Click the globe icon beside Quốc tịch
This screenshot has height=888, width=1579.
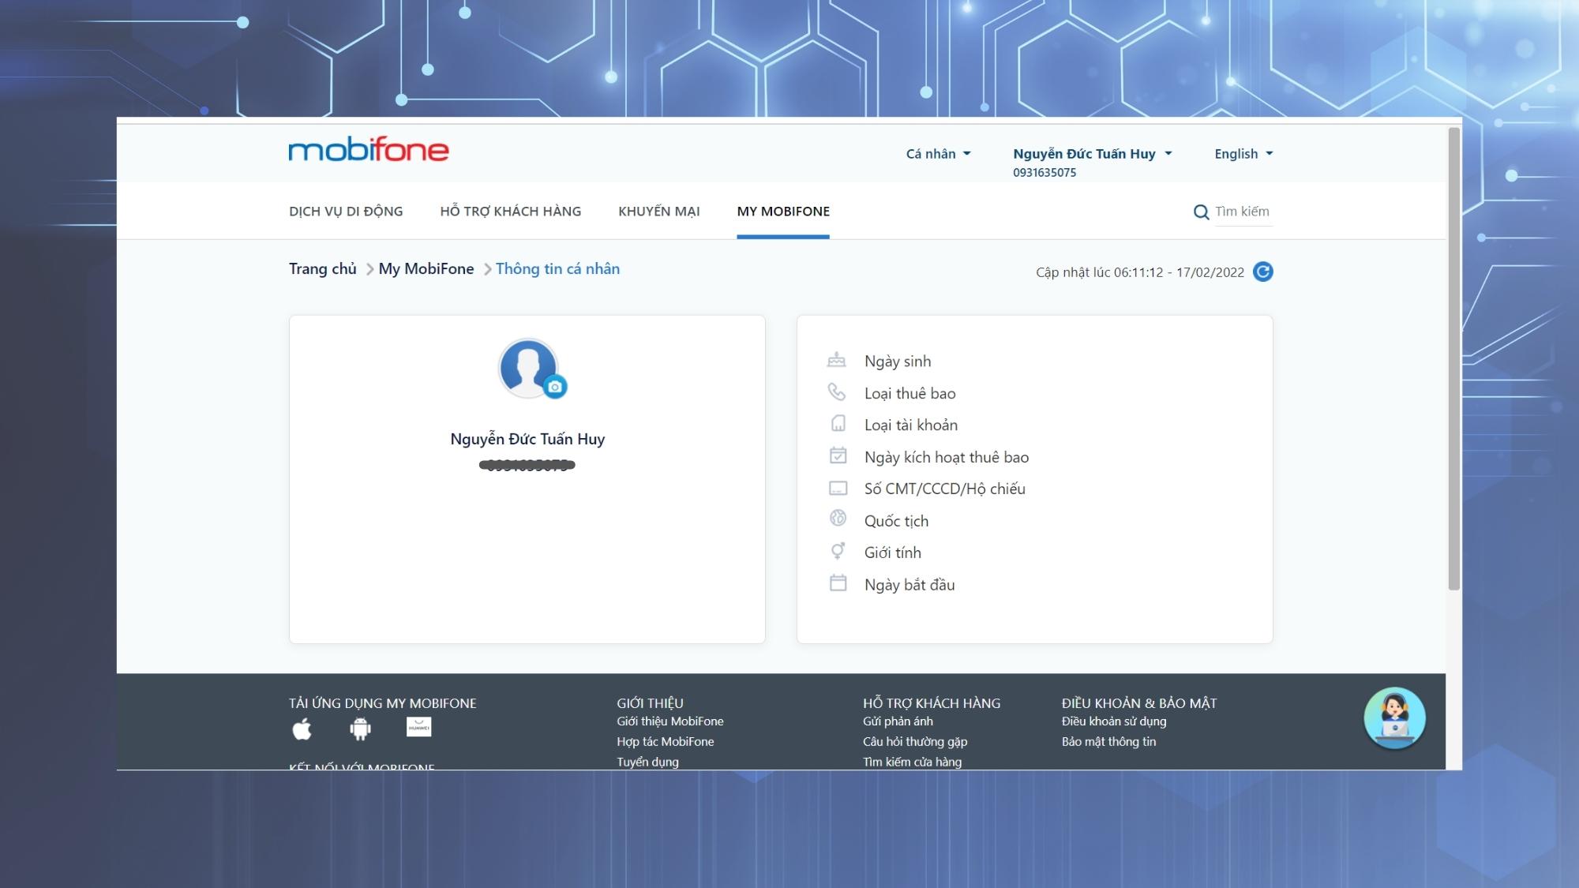coord(838,518)
